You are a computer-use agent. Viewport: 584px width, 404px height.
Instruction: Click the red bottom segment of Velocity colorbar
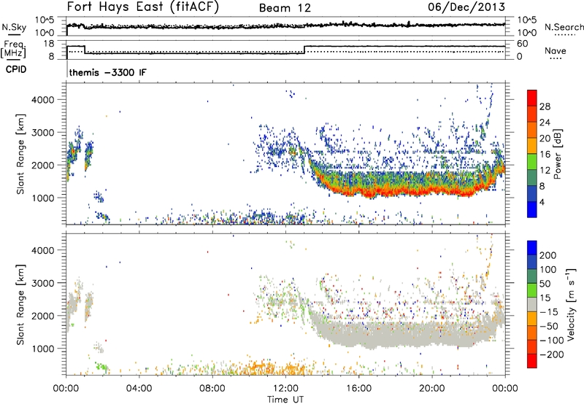click(532, 361)
